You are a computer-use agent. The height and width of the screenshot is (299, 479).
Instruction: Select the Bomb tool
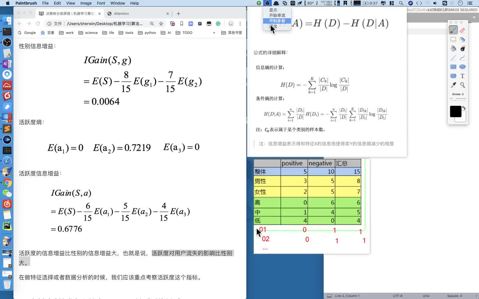click(x=462, y=49)
